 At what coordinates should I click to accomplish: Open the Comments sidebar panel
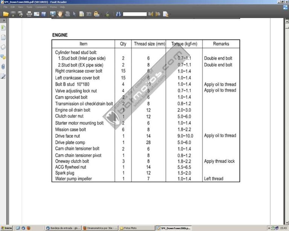[x=3, y=57]
